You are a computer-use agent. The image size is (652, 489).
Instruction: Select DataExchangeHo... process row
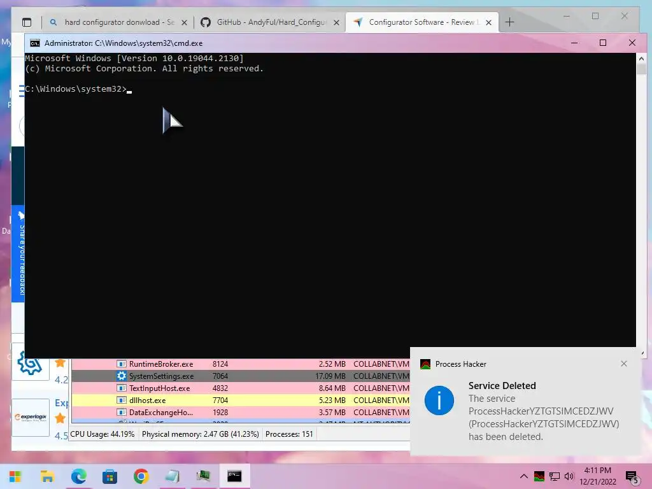(241, 412)
